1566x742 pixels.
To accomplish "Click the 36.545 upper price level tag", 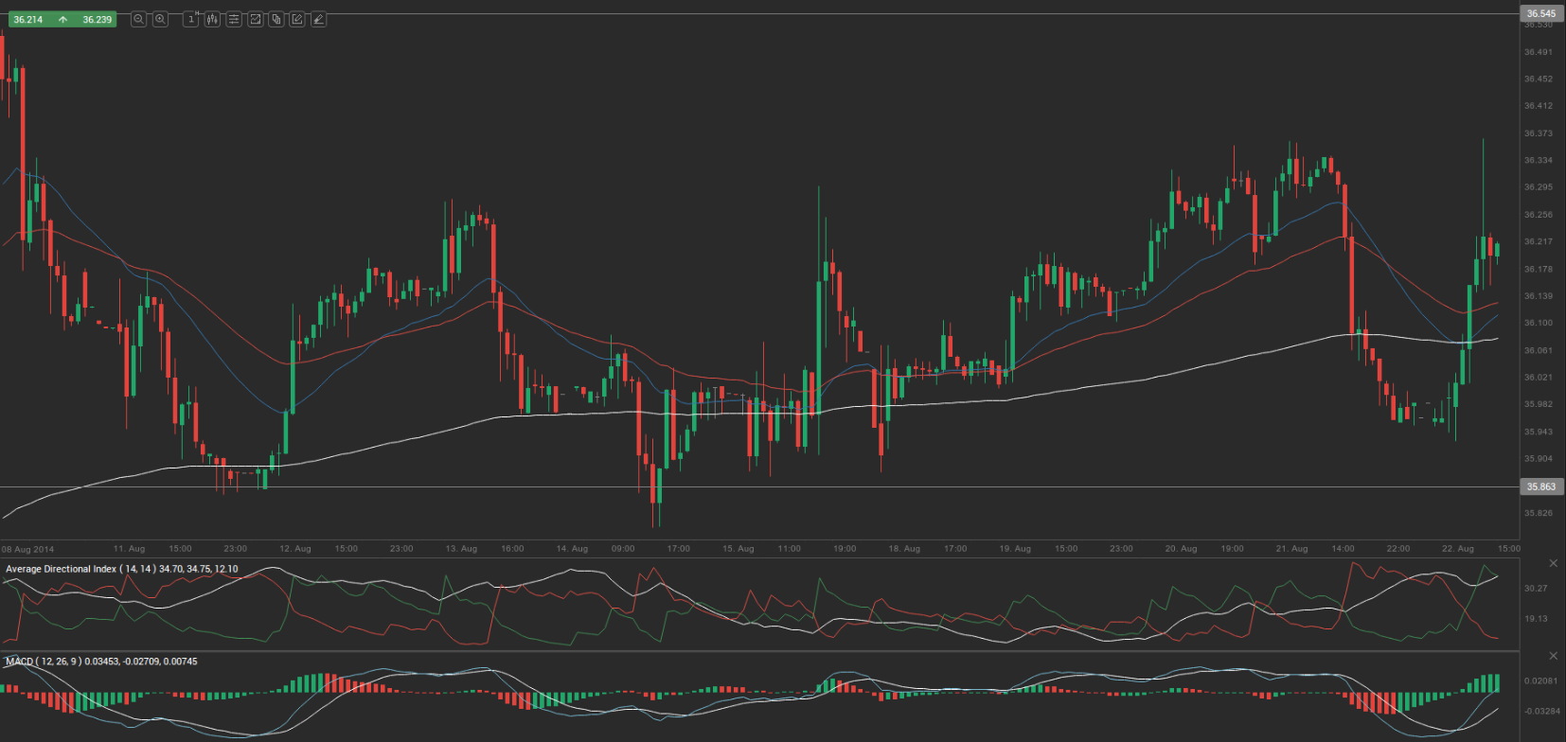I will [1539, 13].
